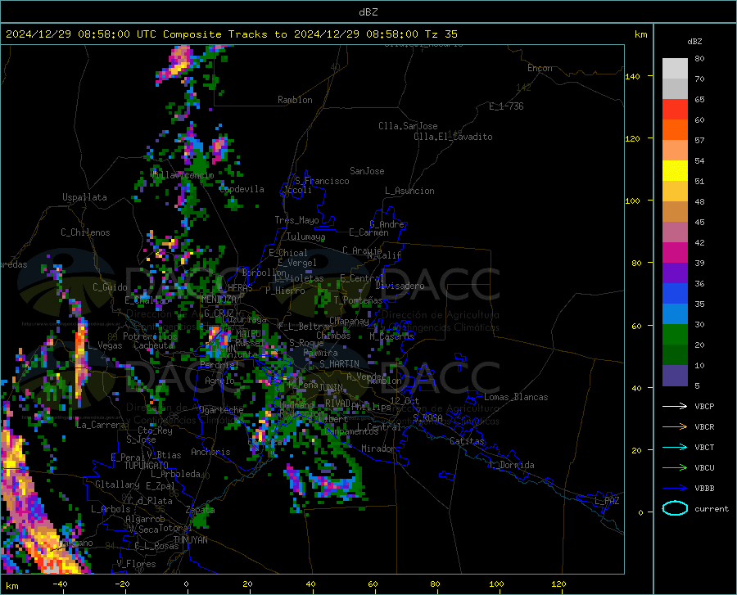Click the green VBCU arrow in legend

point(675,467)
